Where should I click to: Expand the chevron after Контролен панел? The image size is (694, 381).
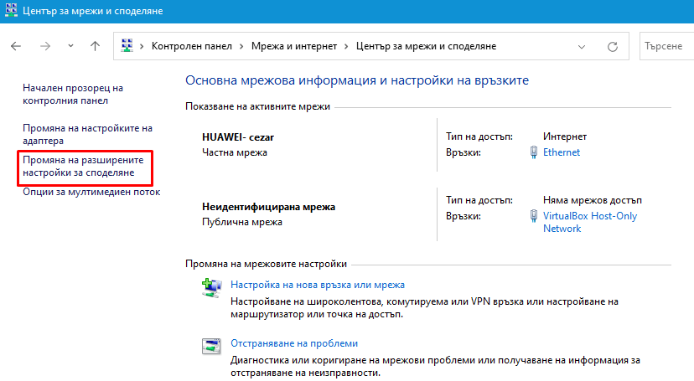coord(241,46)
